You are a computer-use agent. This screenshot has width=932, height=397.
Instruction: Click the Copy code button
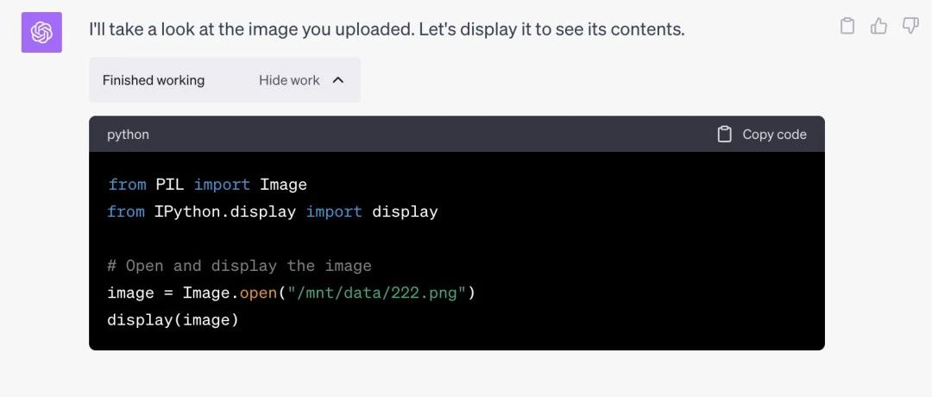[762, 135]
